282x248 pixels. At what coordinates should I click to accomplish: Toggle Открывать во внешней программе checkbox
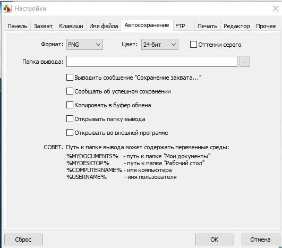pyautogui.click(x=70, y=133)
